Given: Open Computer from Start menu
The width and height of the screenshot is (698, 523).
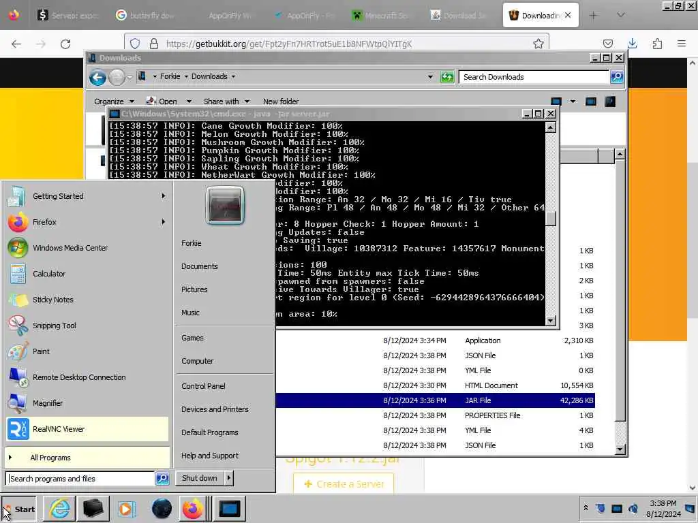Looking at the screenshot, I should point(197,361).
